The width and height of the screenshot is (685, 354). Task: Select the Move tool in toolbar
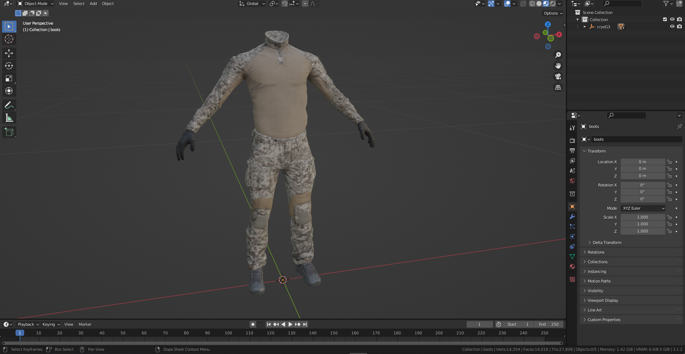click(9, 53)
